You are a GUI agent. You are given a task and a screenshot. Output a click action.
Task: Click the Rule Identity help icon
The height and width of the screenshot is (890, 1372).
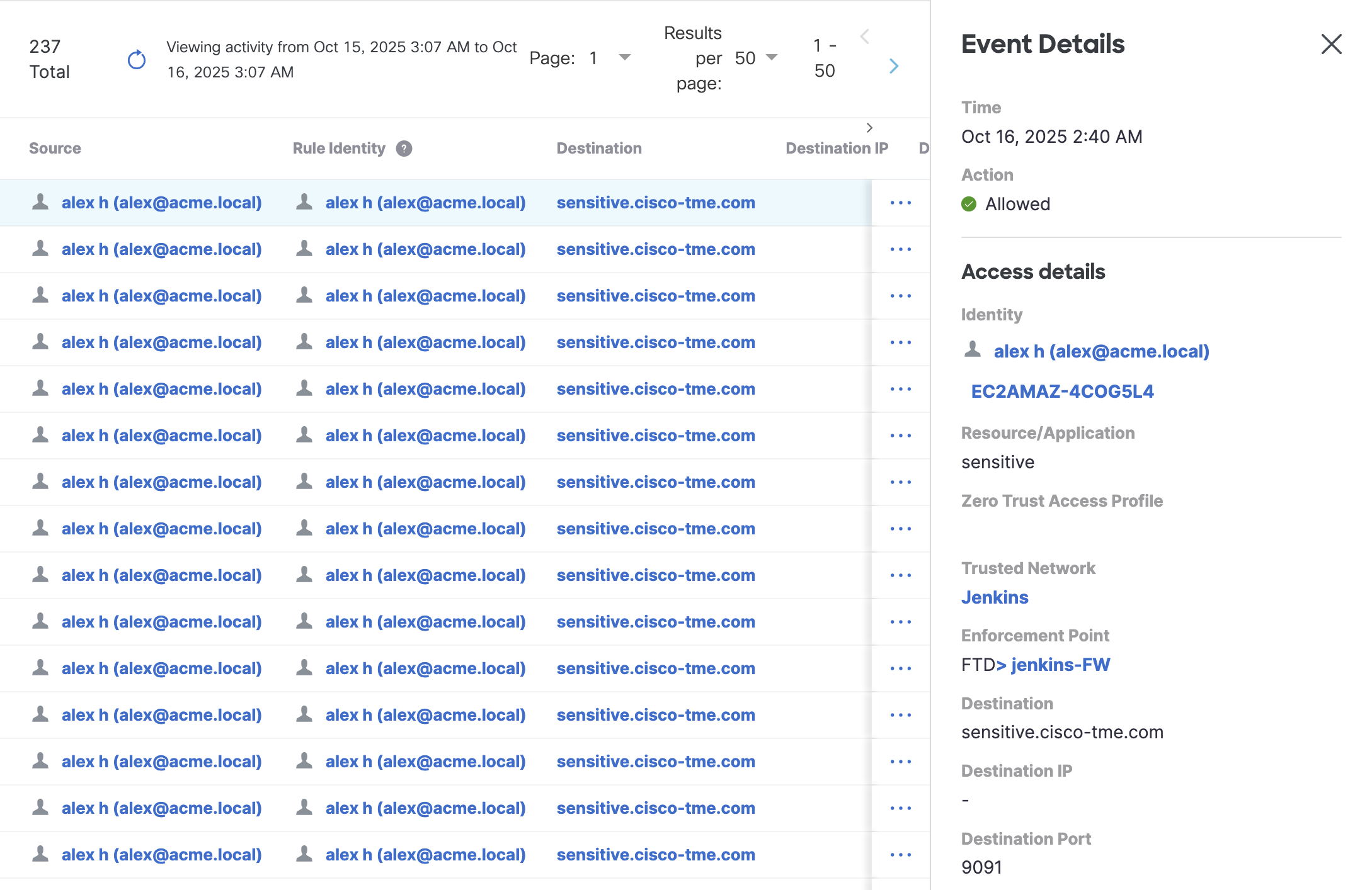(404, 149)
